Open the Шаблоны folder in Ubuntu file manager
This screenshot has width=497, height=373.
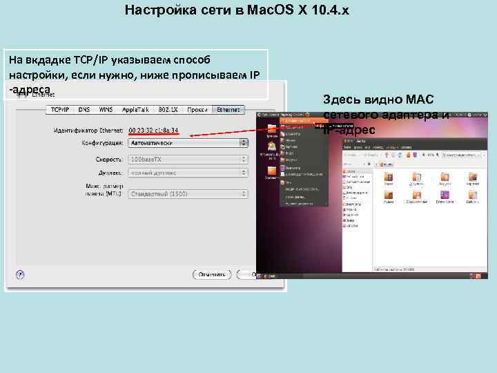tap(473, 195)
